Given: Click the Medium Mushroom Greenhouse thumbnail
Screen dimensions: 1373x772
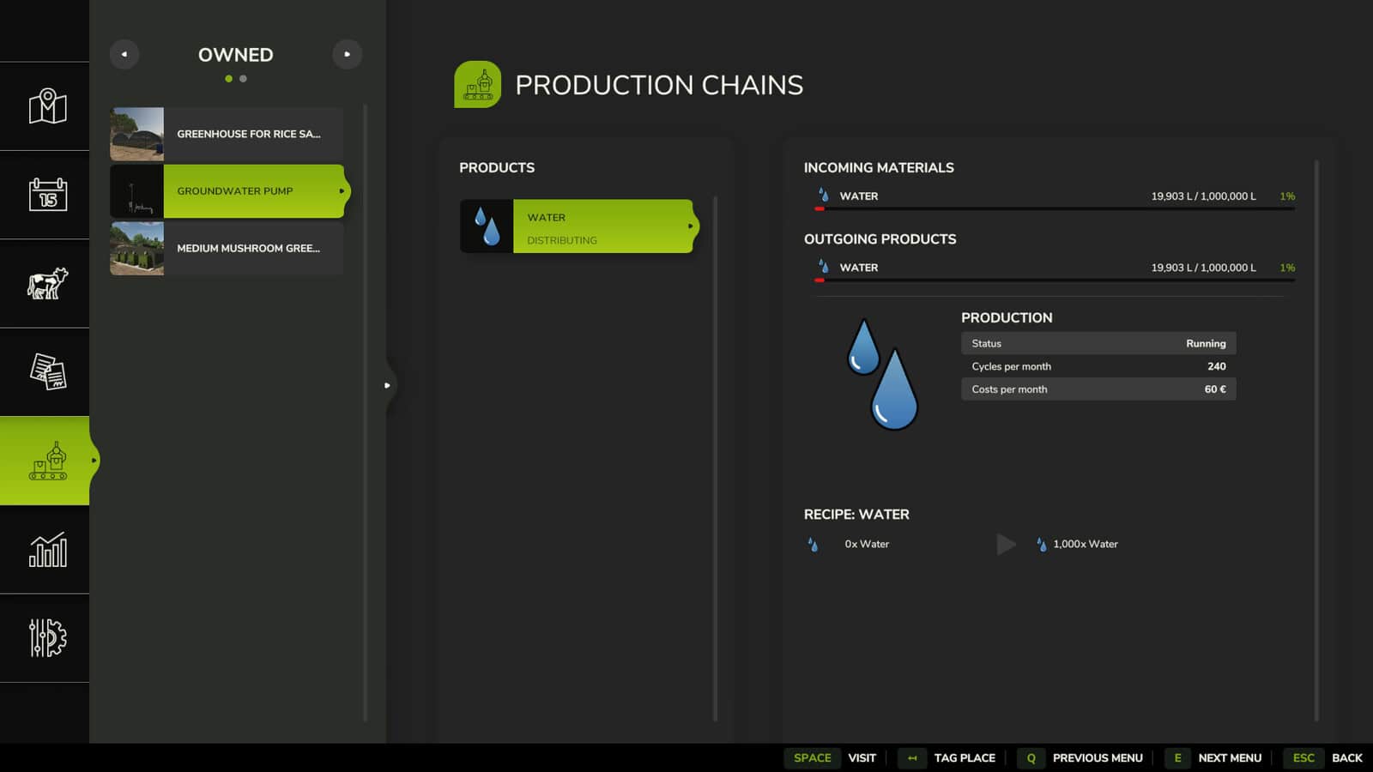Looking at the screenshot, I should point(136,249).
